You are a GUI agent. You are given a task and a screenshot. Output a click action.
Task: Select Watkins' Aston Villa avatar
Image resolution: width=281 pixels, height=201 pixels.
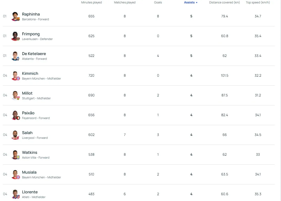tap(15, 155)
